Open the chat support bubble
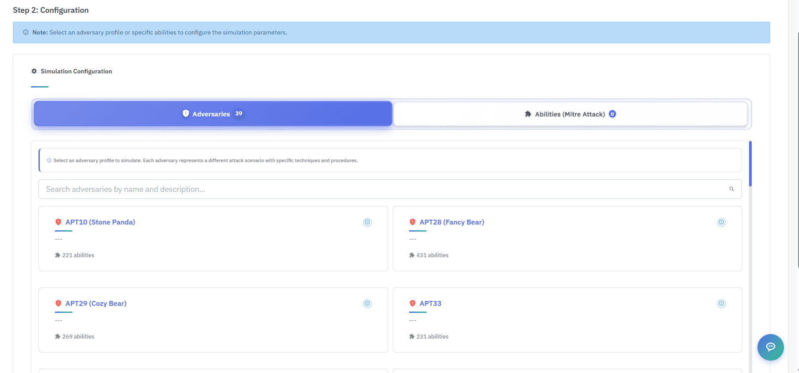 [771, 347]
